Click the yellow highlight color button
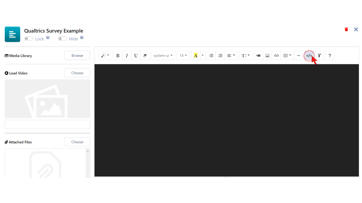 click(196, 56)
